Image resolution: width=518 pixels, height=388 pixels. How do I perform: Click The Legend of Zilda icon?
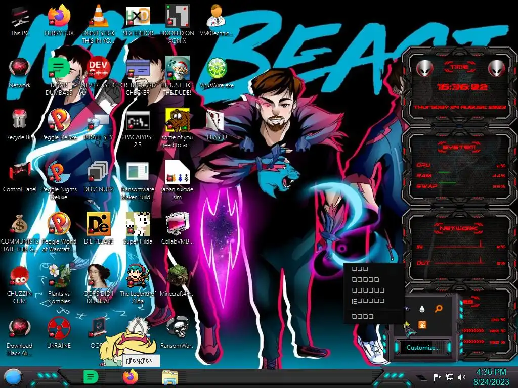[x=138, y=285]
